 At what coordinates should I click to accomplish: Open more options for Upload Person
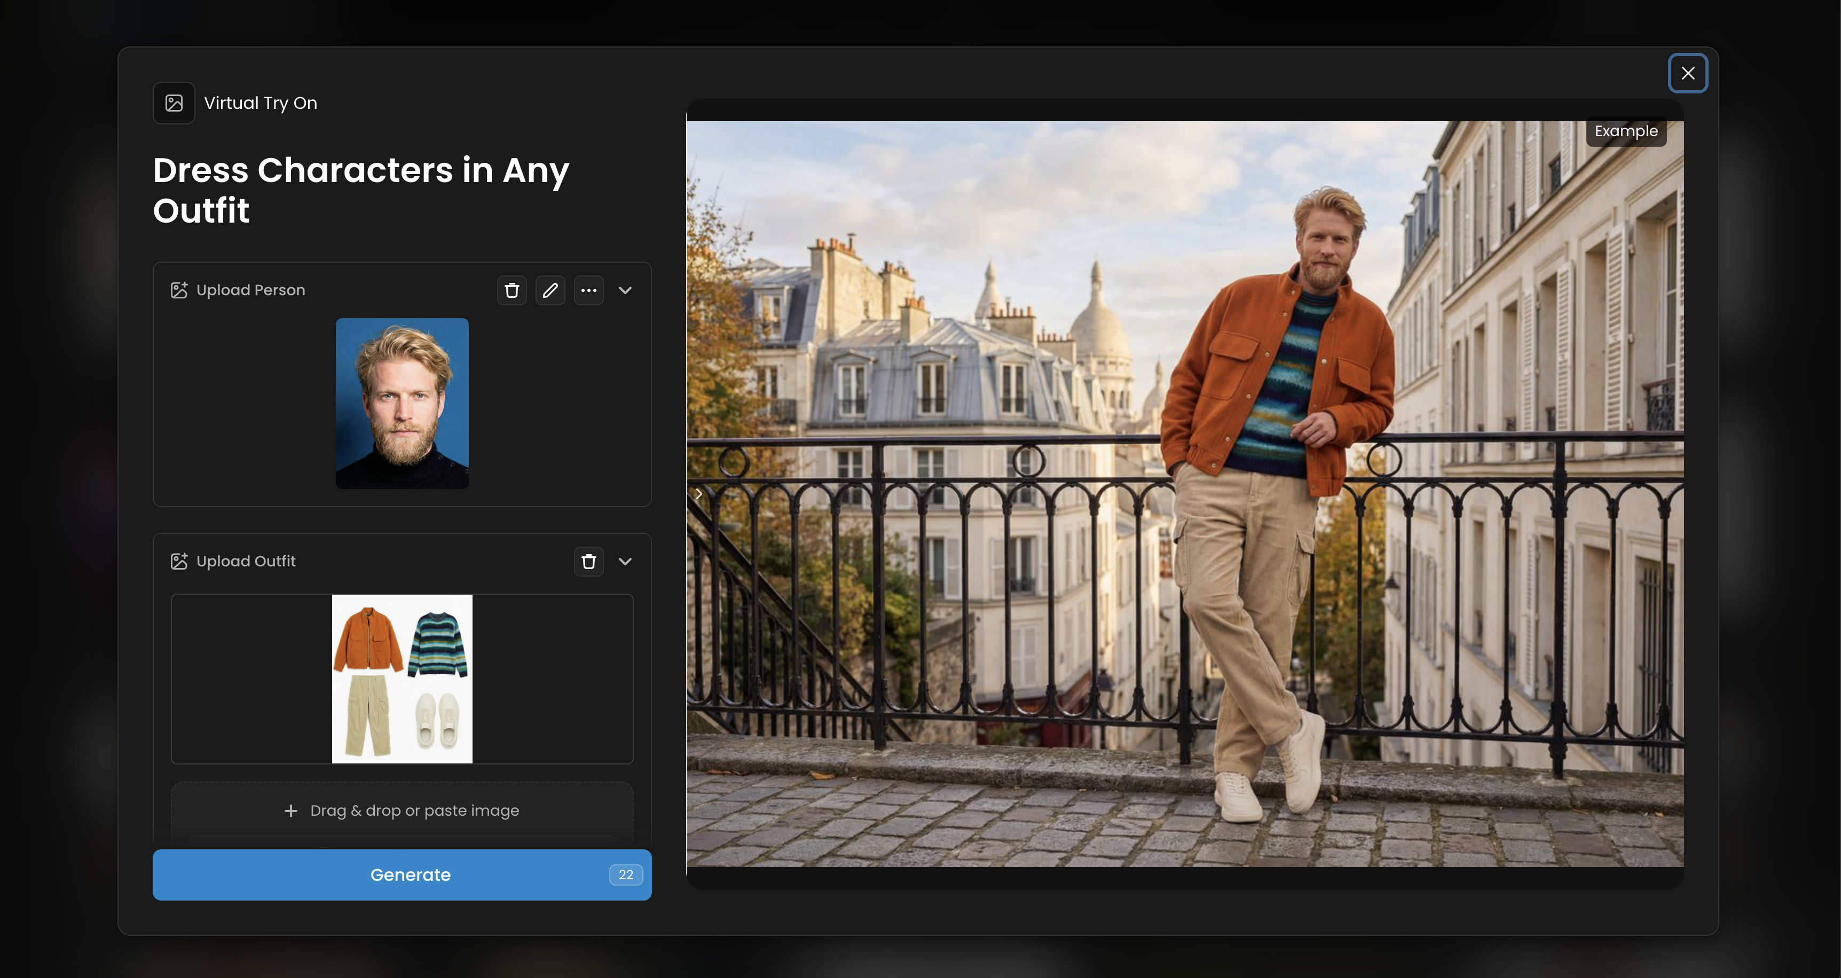point(588,290)
